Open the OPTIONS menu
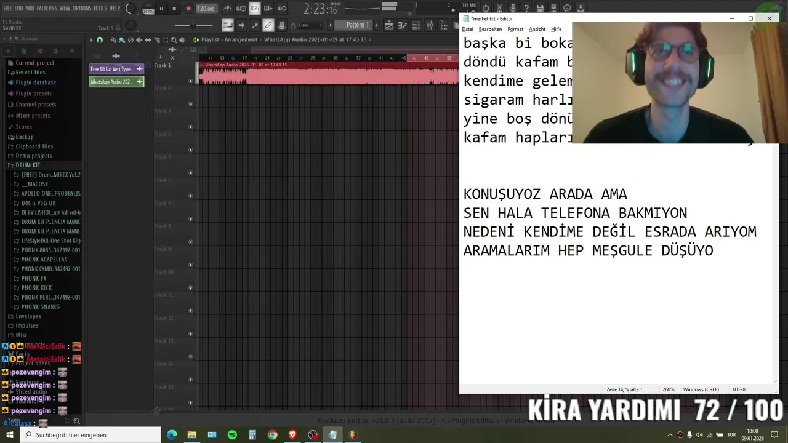Viewport: 788px width, 443px height. (82, 9)
